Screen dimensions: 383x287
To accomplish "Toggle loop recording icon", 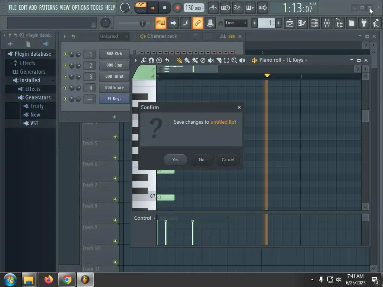I will click(x=262, y=8).
